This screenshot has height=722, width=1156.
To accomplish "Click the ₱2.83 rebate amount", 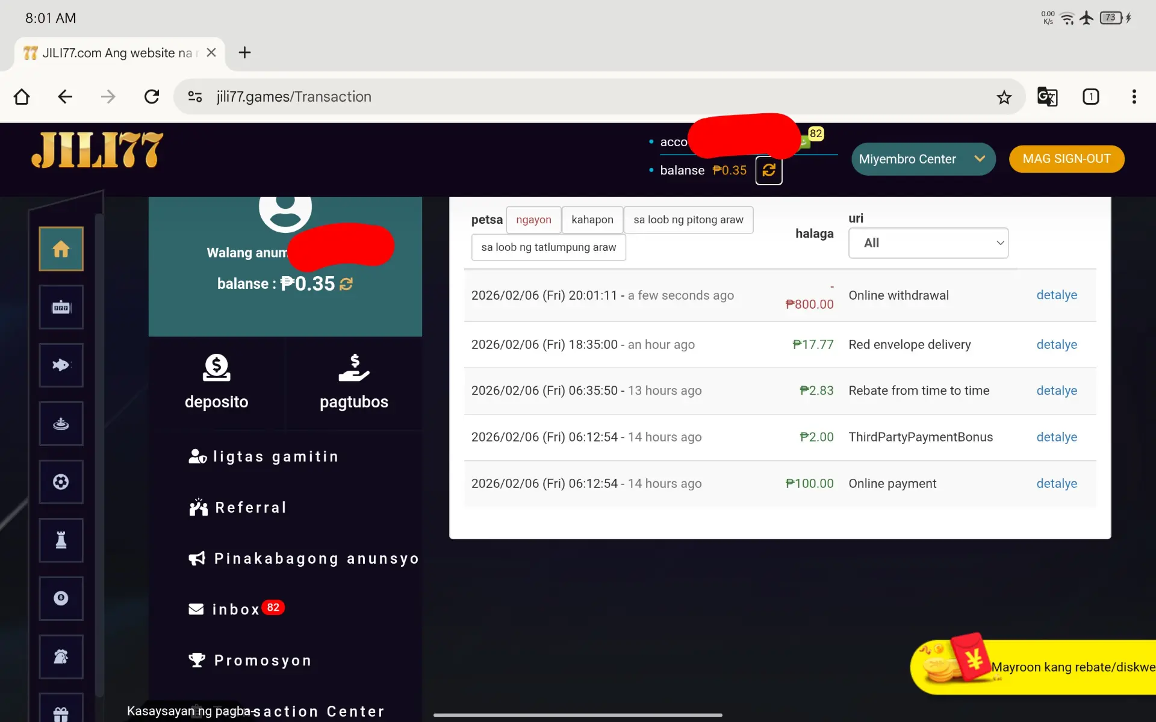I will pyautogui.click(x=816, y=391).
